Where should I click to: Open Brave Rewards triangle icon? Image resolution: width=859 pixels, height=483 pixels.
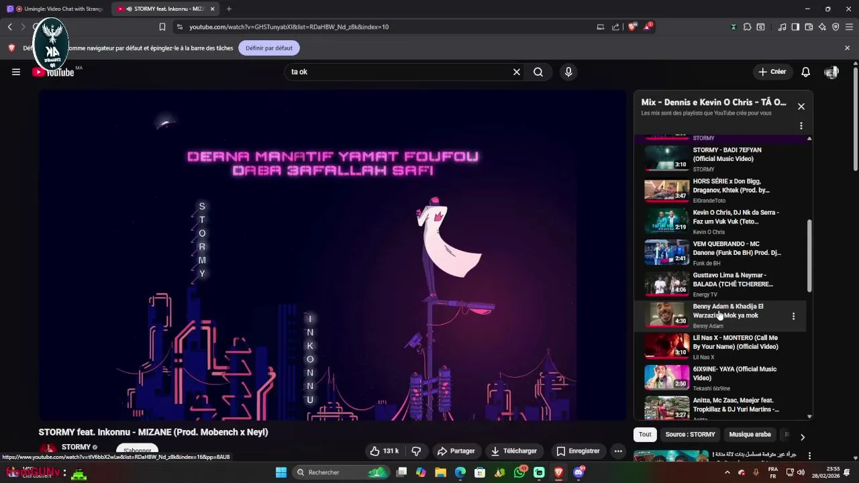click(648, 27)
